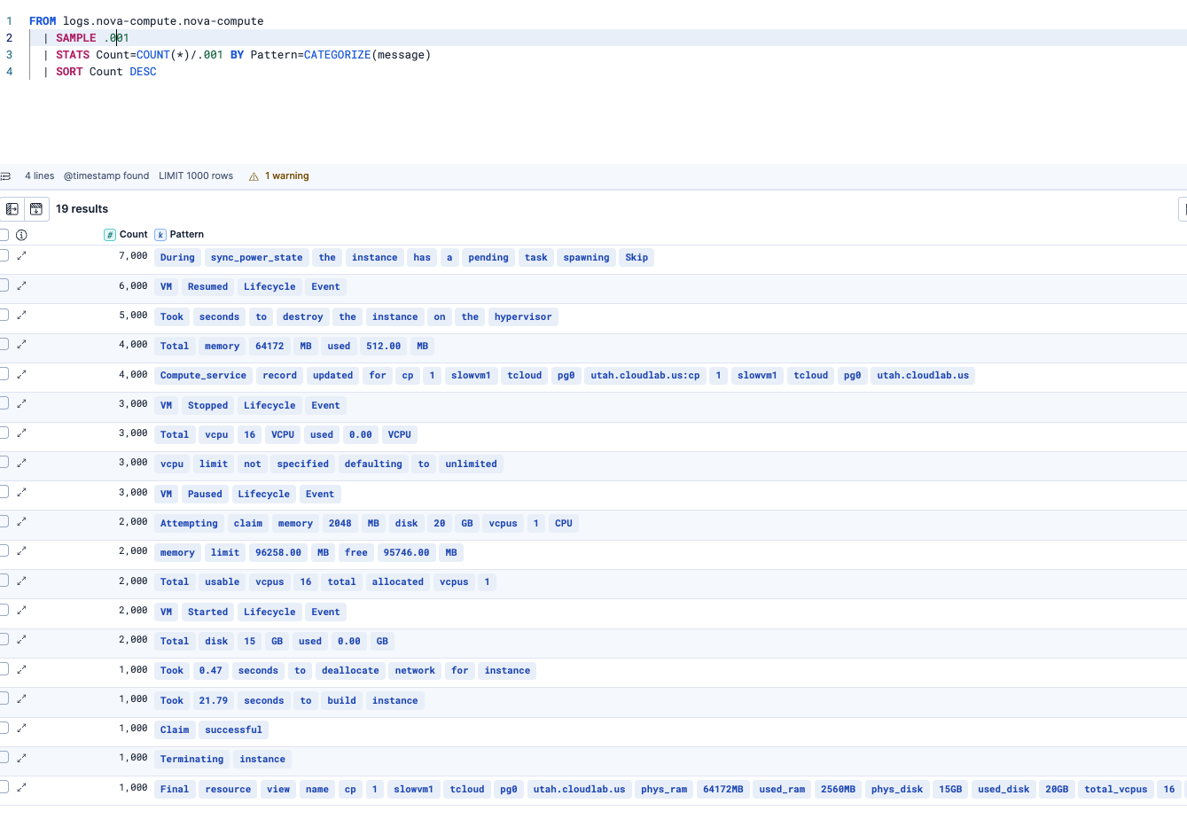1187x819 pixels.
Task: Select the checkbox for the 5,000 count row
Action: [4, 315]
